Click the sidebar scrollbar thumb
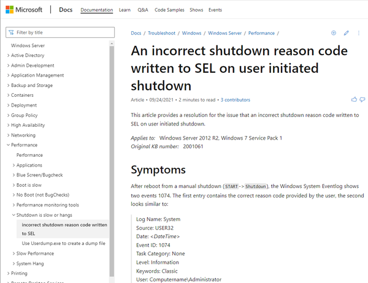 [x=112, y=161]
